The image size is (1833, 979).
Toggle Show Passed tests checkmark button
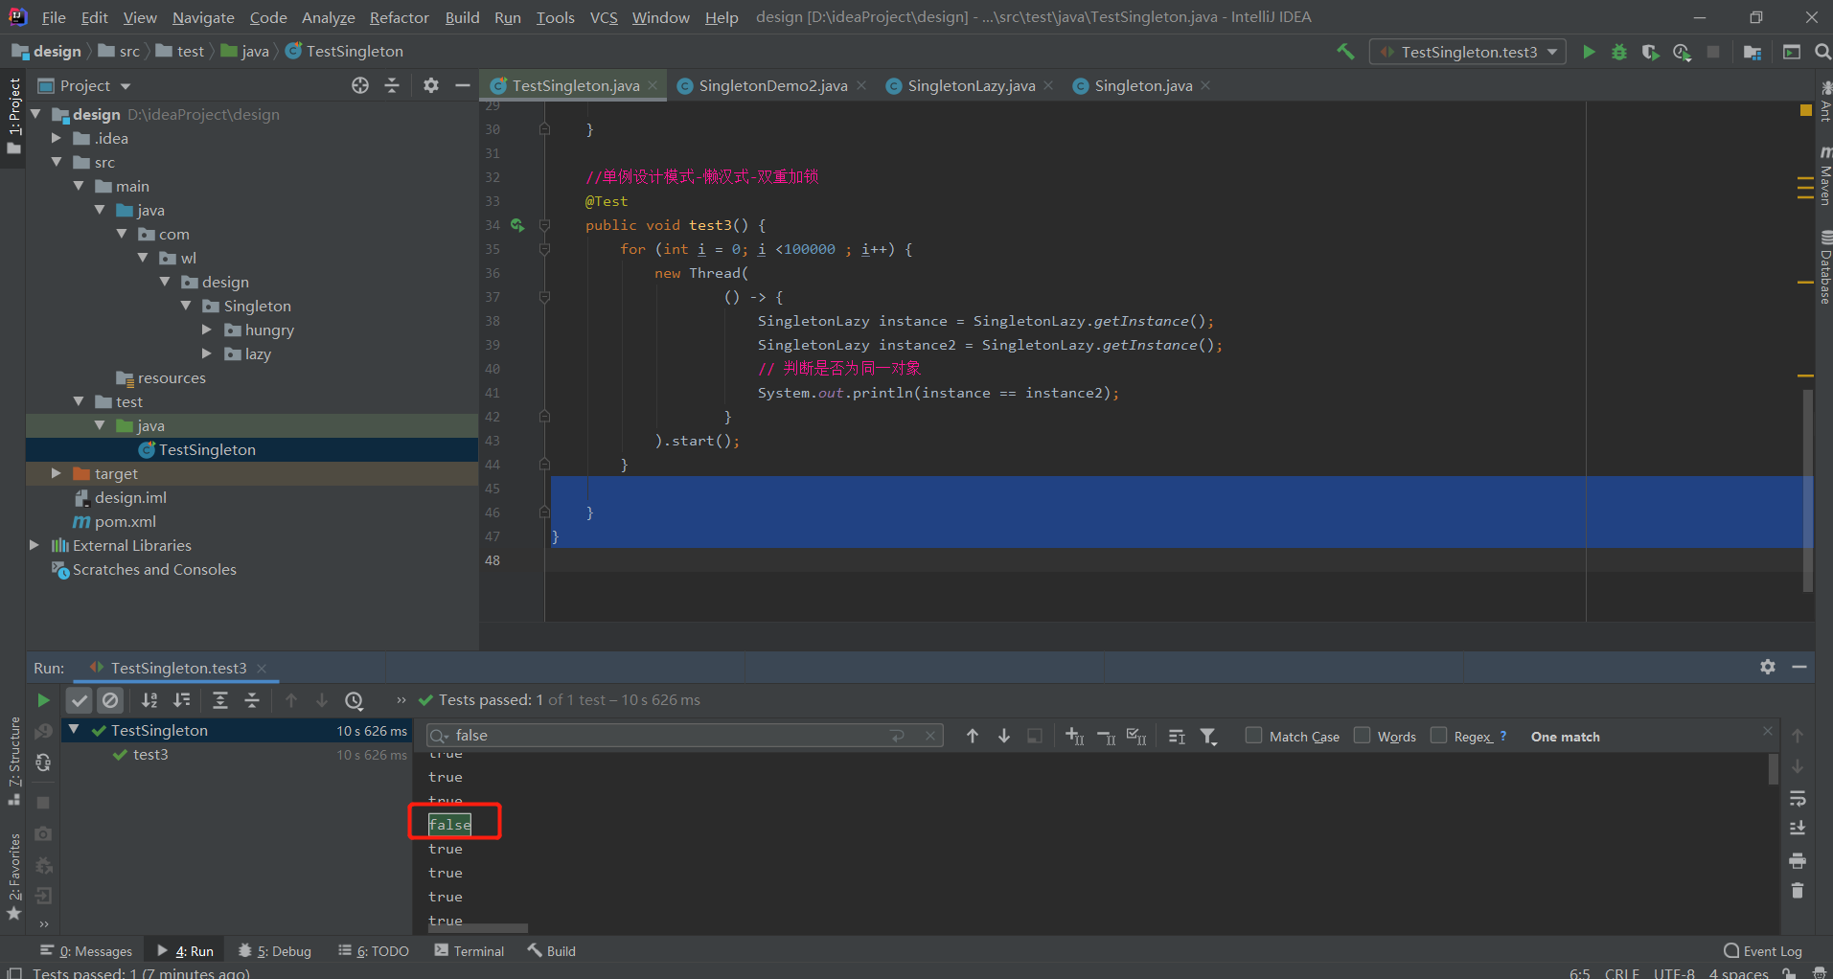click(x=80, y=700)
